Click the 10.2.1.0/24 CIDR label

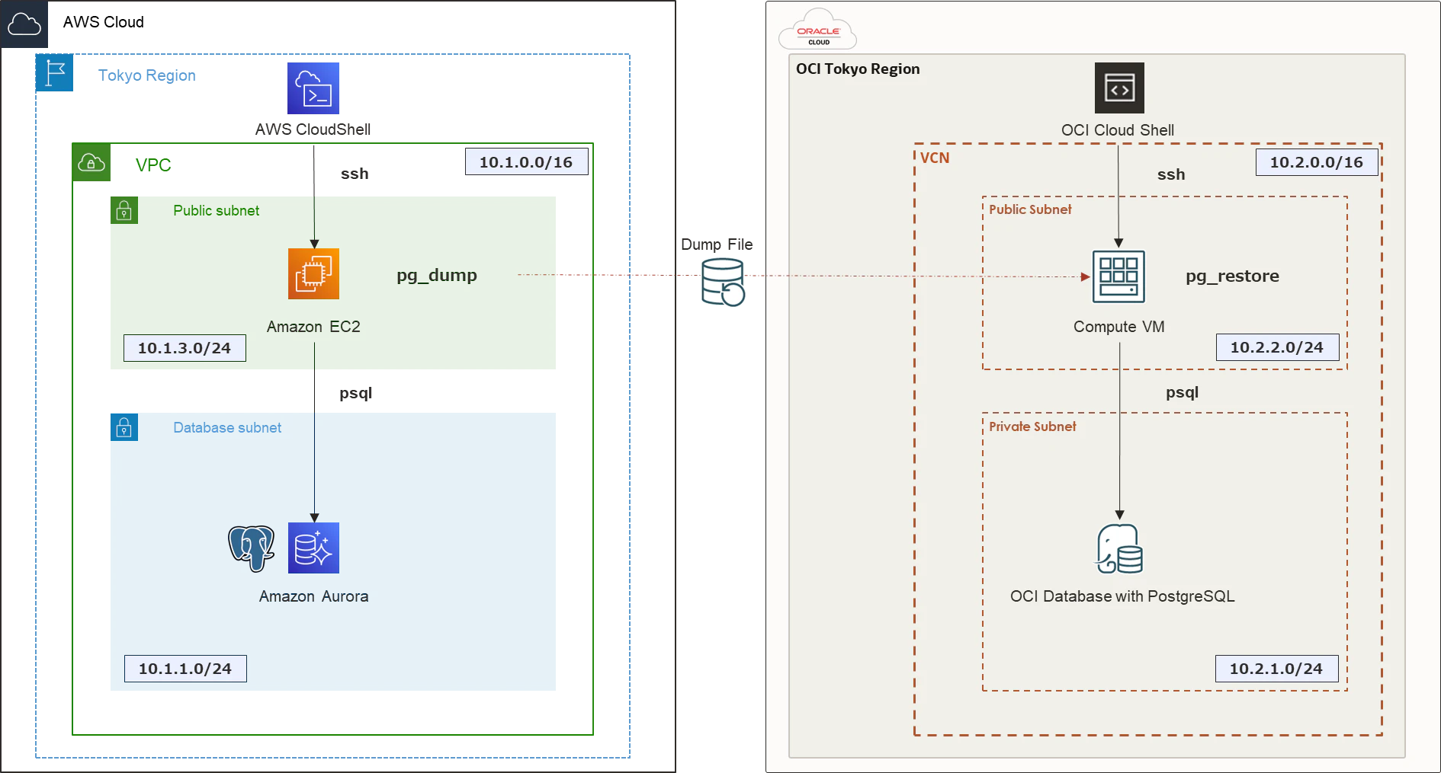(1276, 669)
